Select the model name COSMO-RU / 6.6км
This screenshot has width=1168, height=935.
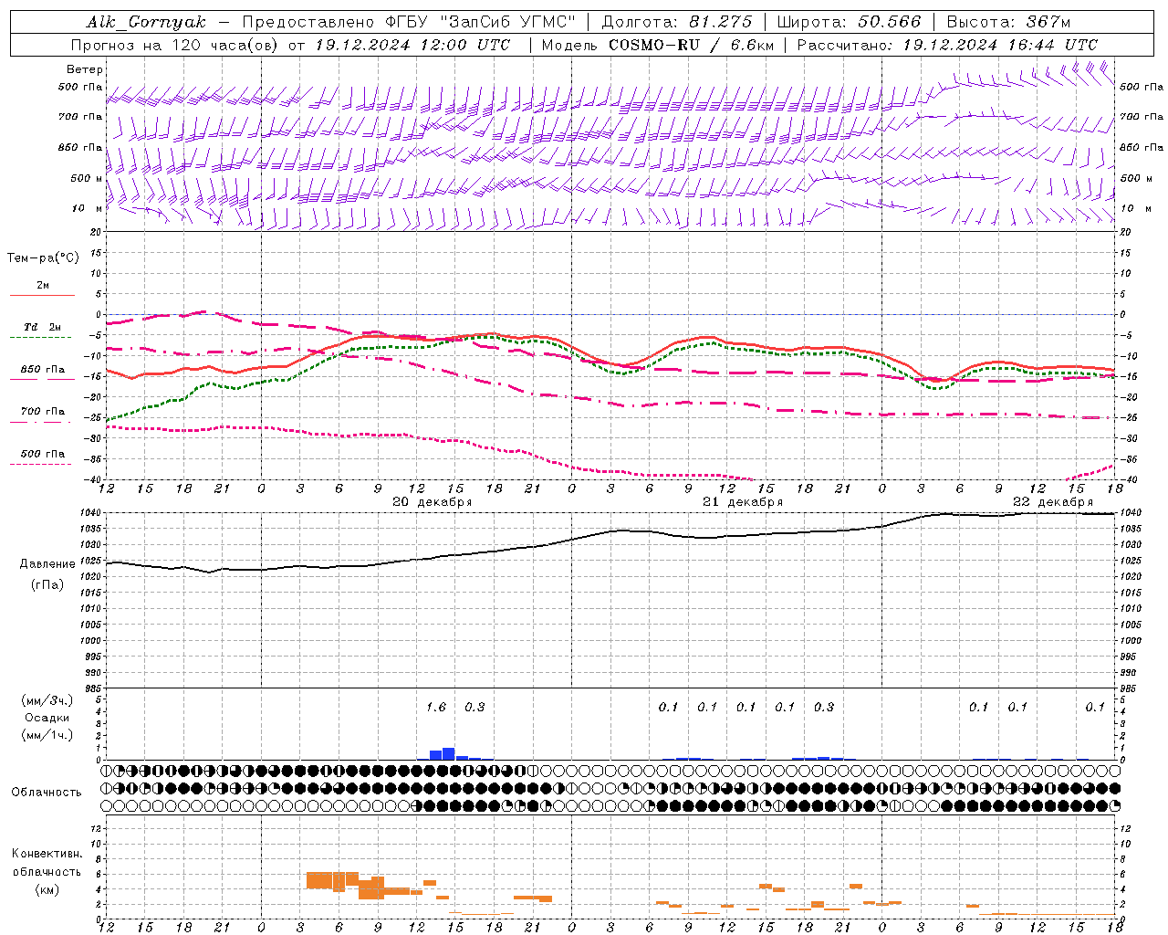coord(692,45)
